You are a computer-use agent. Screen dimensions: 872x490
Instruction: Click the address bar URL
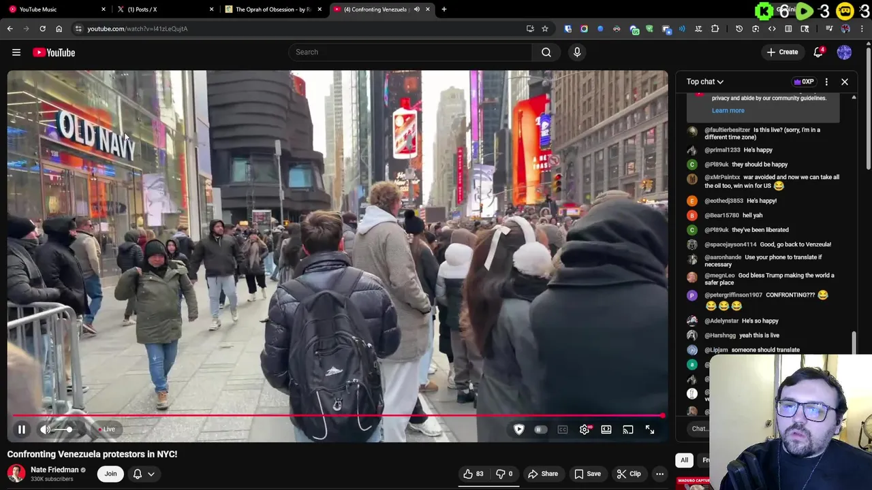[x=138, y=29]
